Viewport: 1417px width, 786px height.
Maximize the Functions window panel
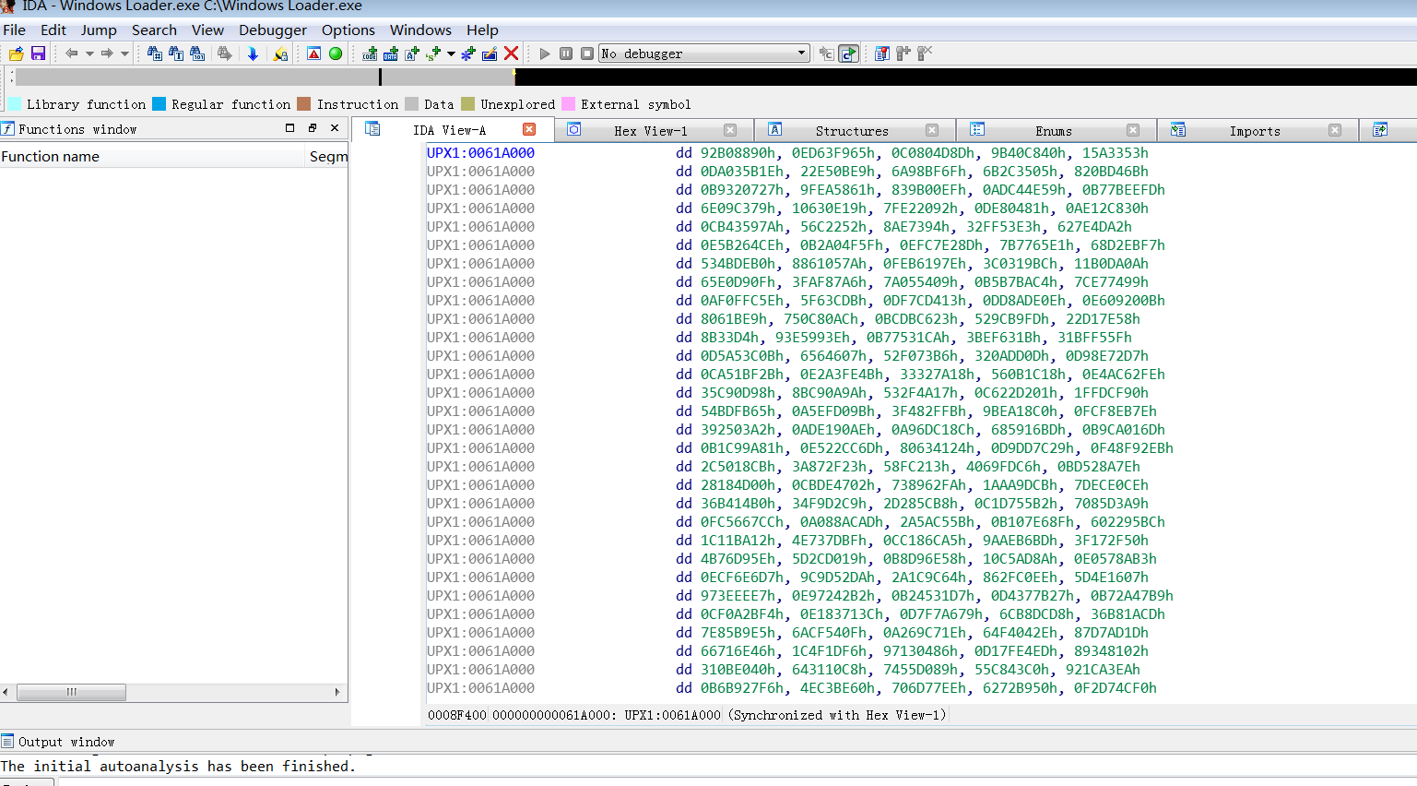(290, 128)
